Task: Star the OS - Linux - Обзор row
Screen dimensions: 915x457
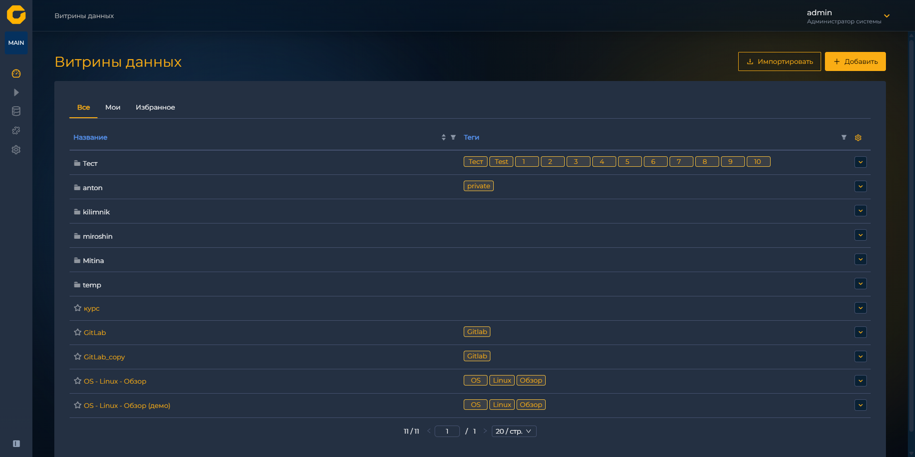Action: pyautogui.click(x=78, y=381)
